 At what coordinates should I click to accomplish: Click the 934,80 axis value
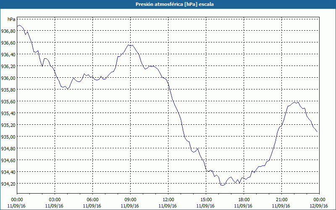[x=8, y=149]
